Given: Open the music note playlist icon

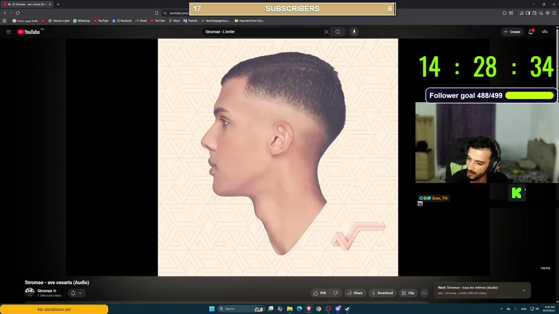Looking at the screenshot, I should 521,13.
